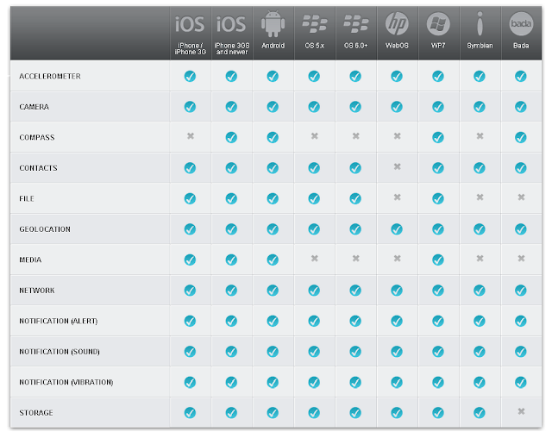Click Storage X mark under Bada
This screenshot has height=438, width=552.
(521, 411)
